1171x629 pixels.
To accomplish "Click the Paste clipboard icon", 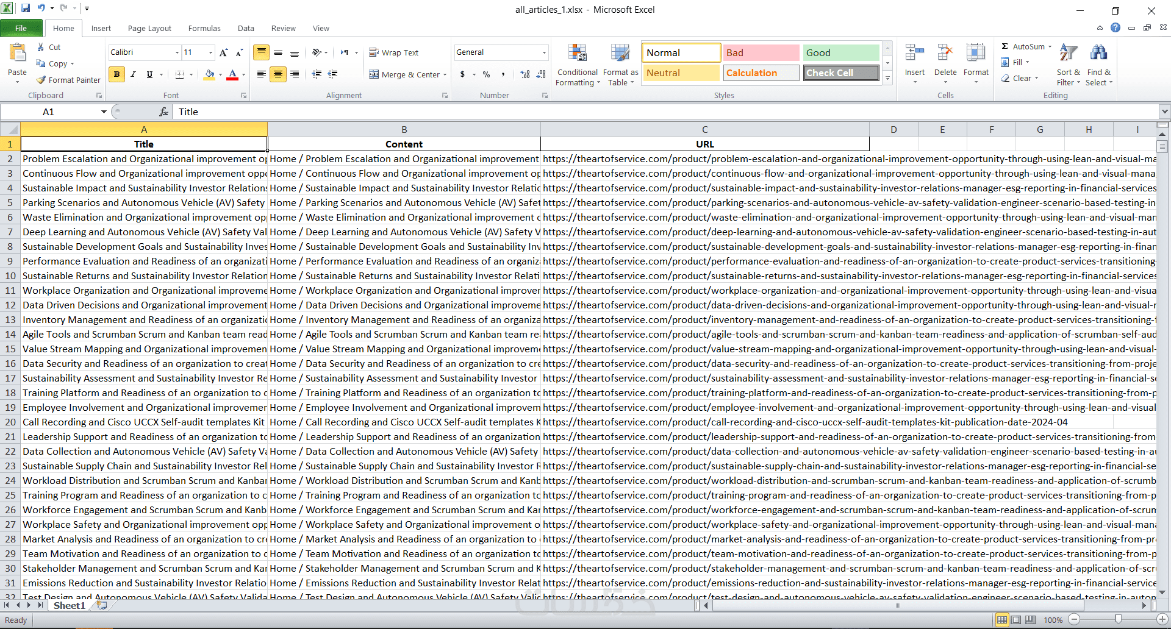I will click(17, 54).
